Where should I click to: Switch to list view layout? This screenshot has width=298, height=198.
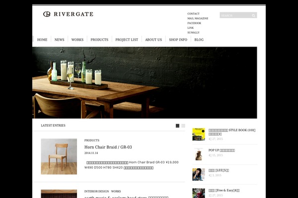[177, 126]
